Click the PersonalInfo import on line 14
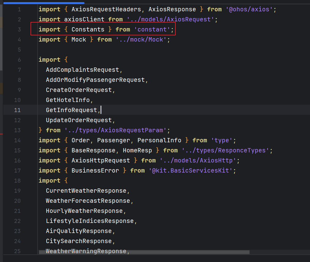Image resolution: width=310 pixels, height=262 pixels. click(159, 140)
